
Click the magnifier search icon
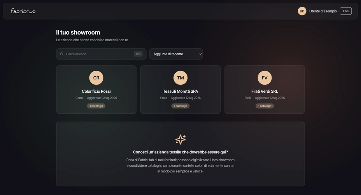pos(62,54)
